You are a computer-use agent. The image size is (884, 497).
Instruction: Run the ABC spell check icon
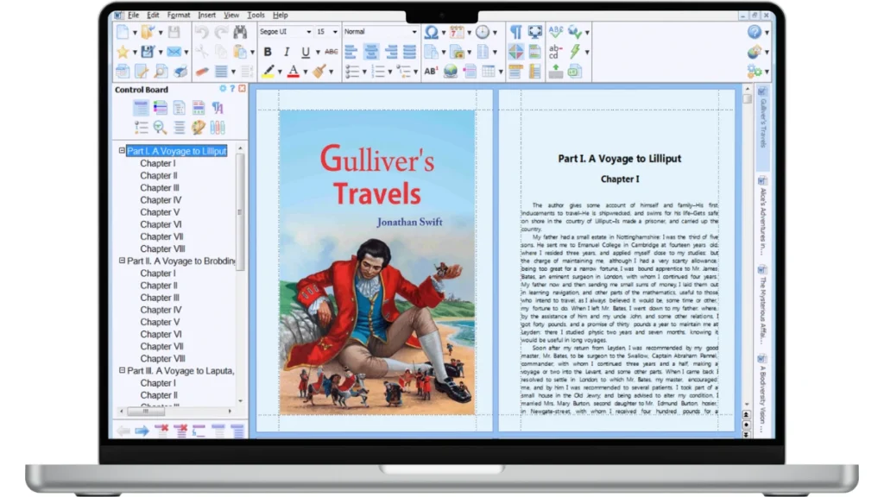(x=556, y=32)
